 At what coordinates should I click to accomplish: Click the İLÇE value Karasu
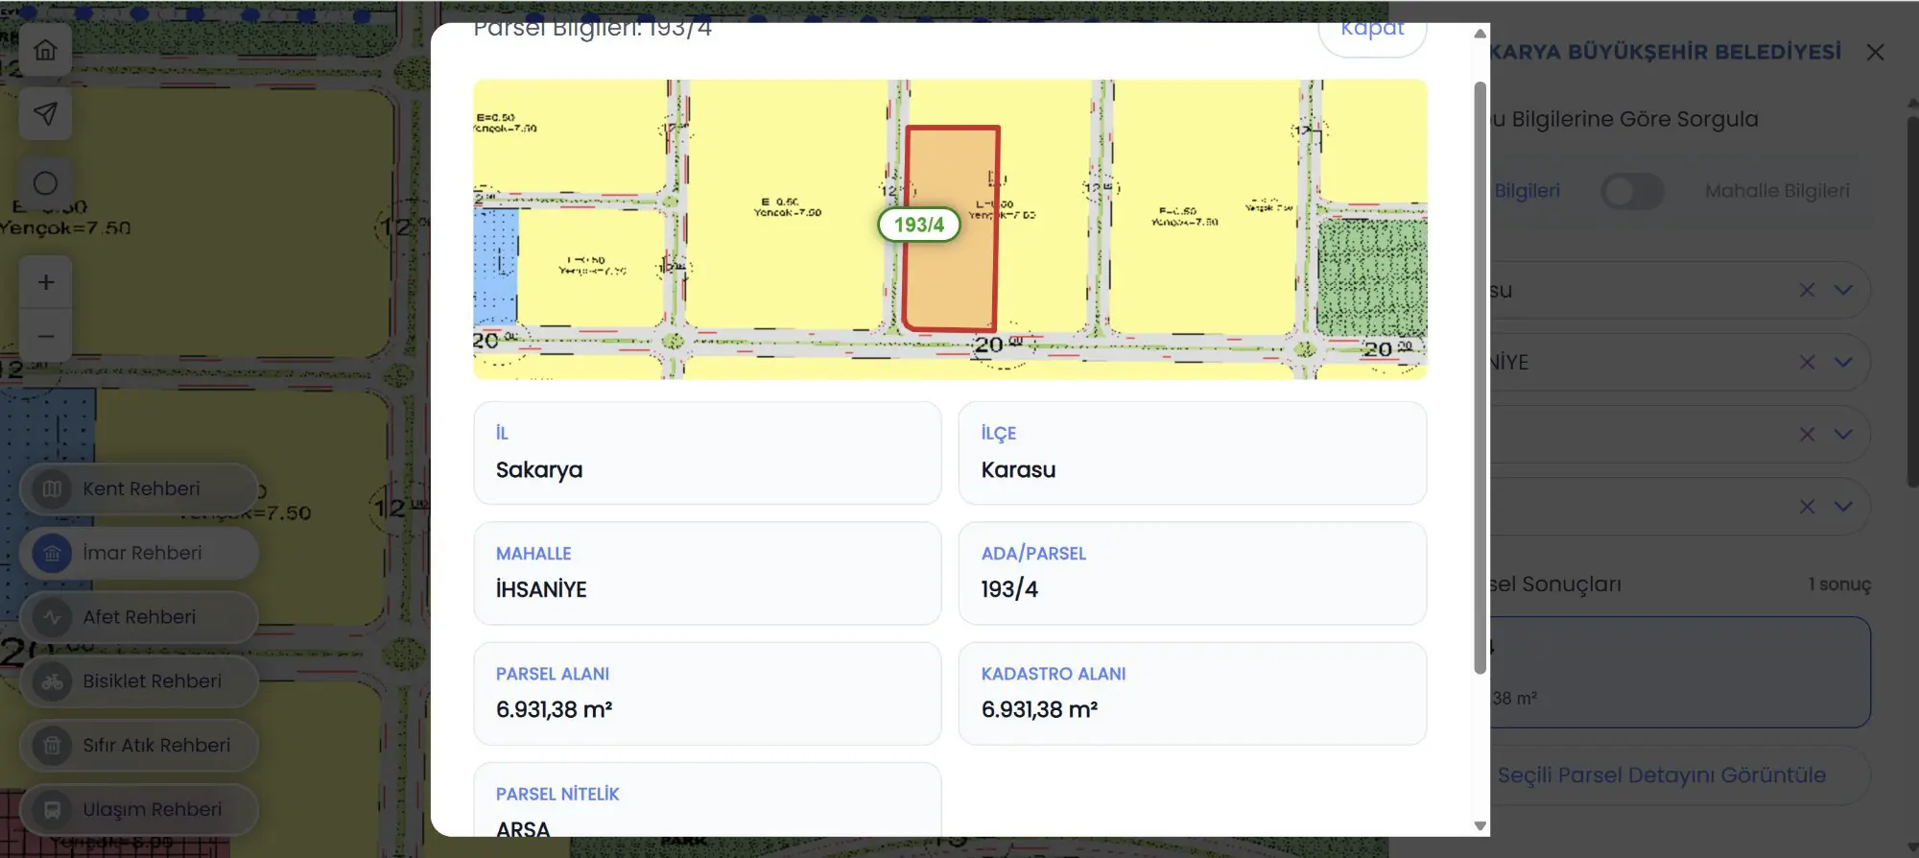(1018, 470)
